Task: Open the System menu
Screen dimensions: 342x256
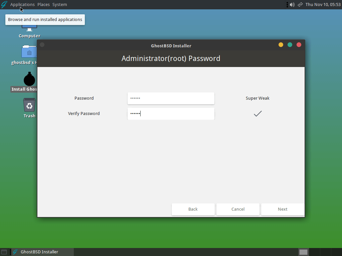Action: [59, 4]
